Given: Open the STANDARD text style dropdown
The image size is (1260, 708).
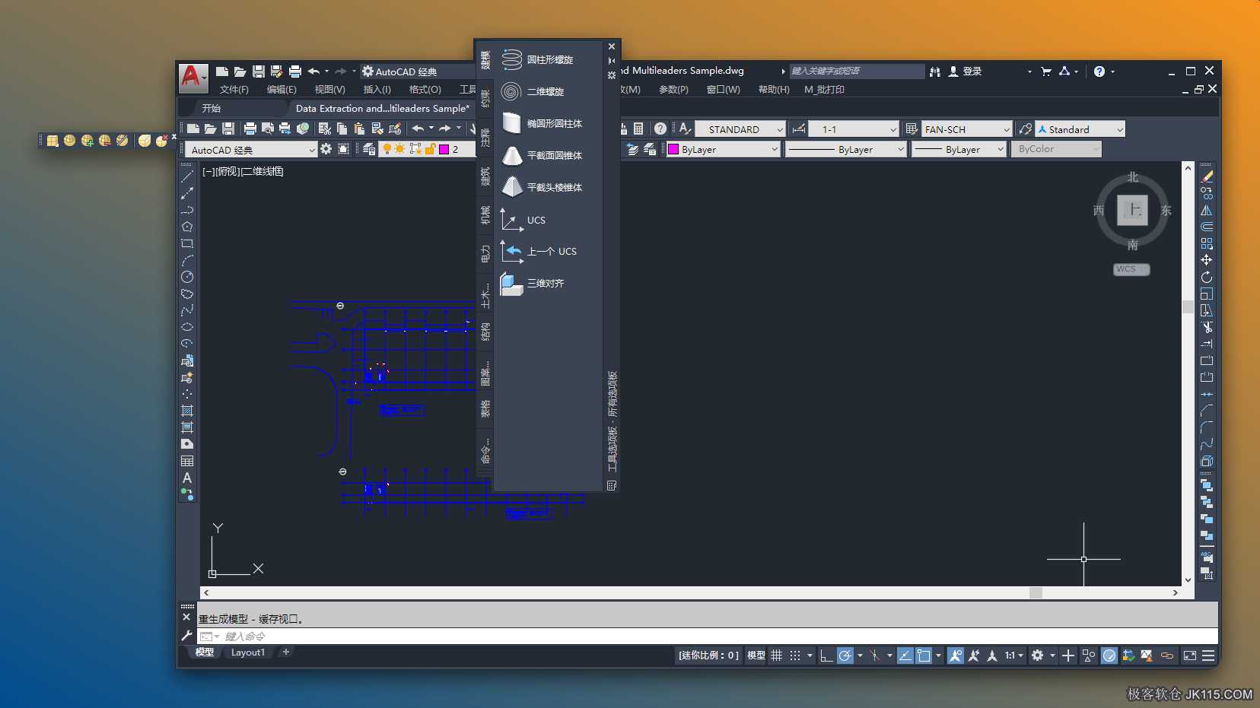Looking at the screenshot, I should 740,129.
